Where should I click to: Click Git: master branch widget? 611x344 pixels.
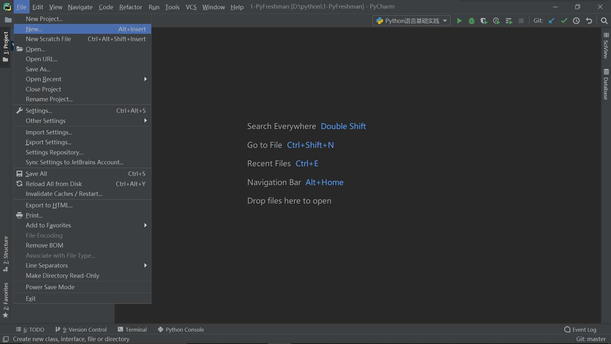pos(591,339)
